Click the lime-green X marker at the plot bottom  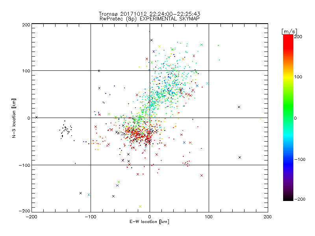(x=140, y=206)
